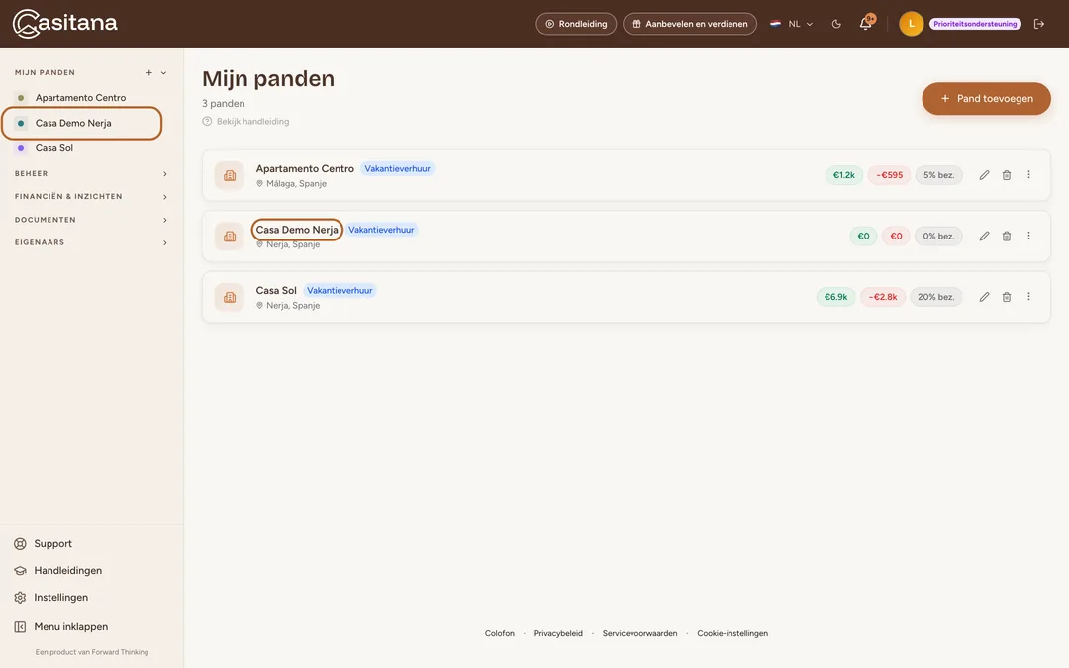Expand the Eigenaars section
Viewport: 1069px width, 668px height.
click(91, 242)
